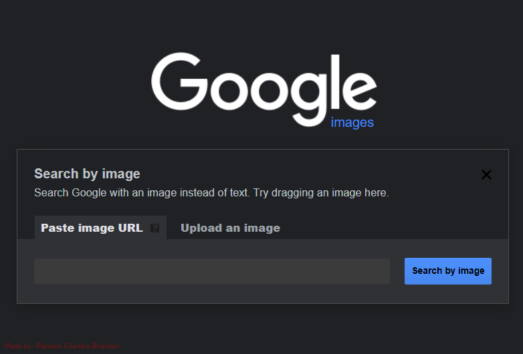Click the question mark help icon
The height and width of the screenshot is (354, 523).
[154, 228]
